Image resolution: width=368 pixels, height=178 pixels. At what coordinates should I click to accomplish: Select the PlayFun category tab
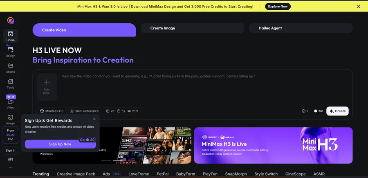210,174
